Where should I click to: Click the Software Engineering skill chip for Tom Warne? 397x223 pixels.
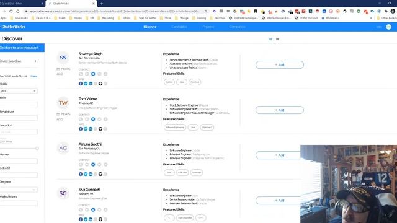(x=175, y=128)
